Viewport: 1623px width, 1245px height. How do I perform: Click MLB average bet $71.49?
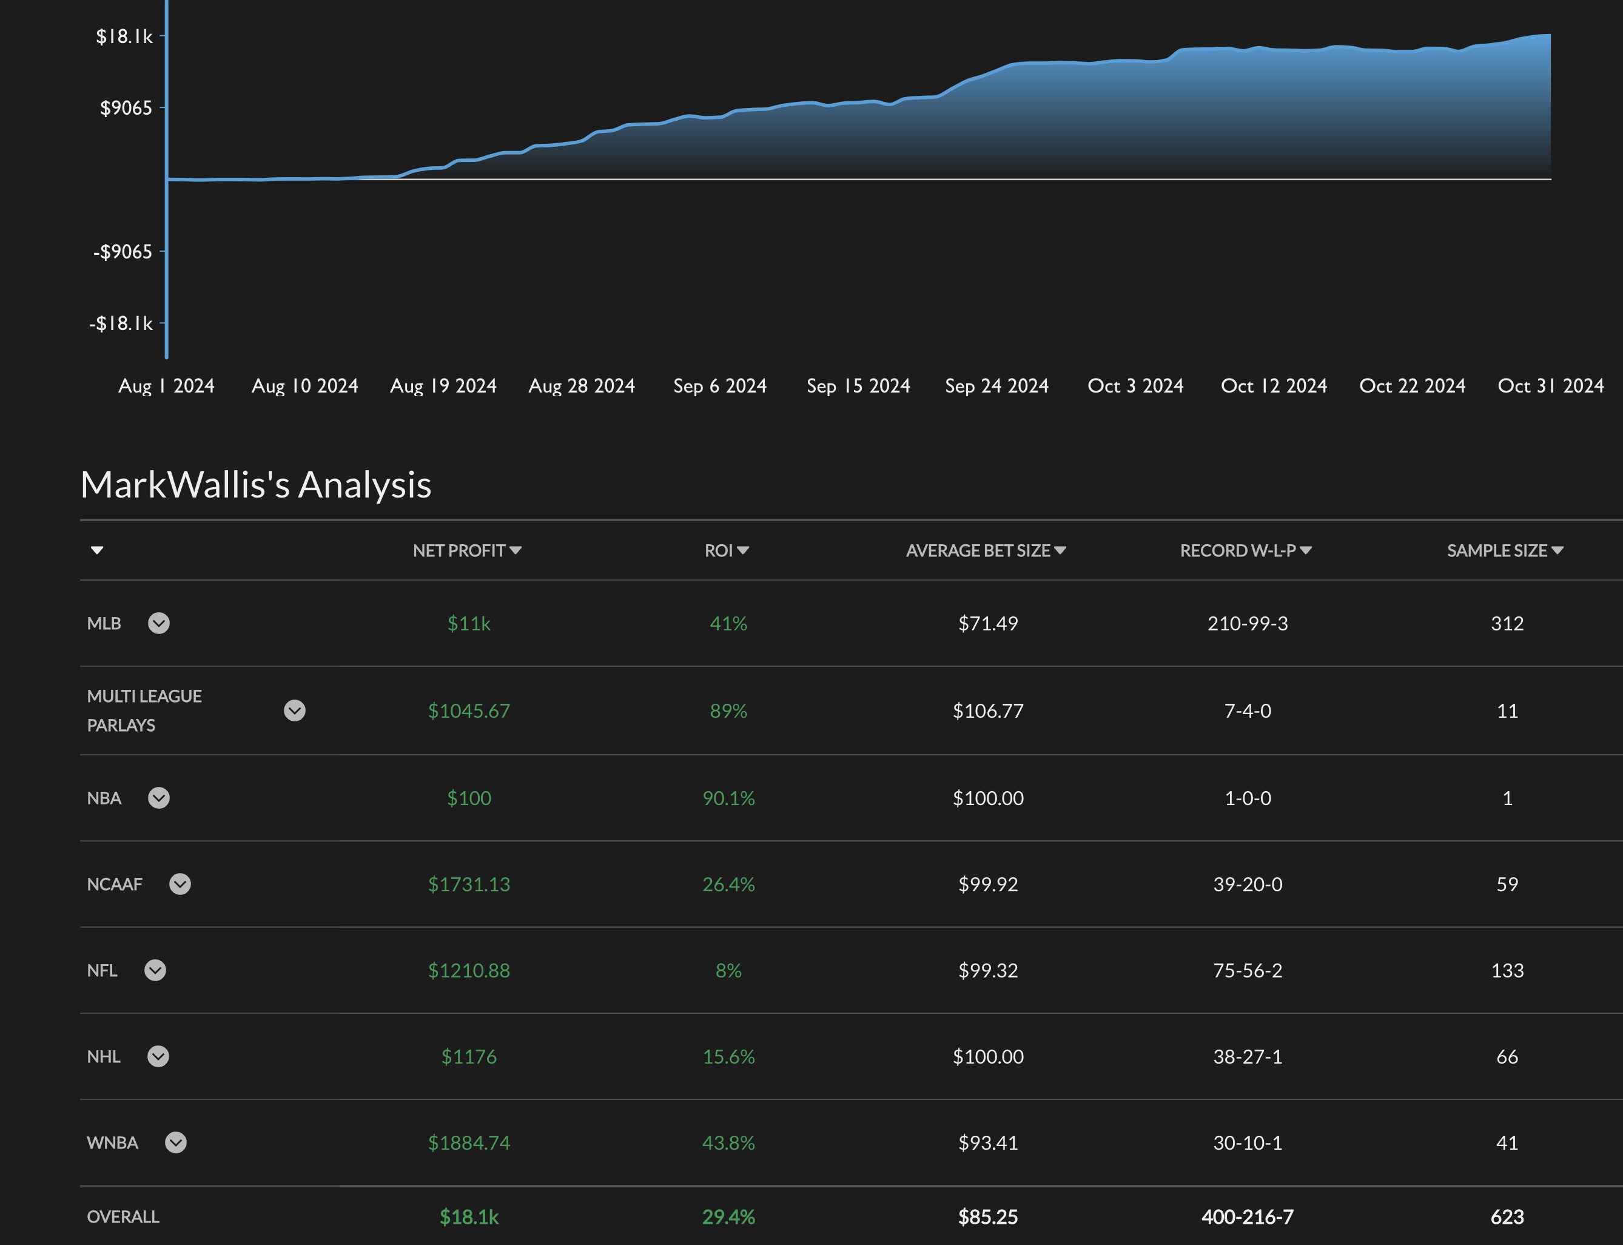(x=988, y=623)
